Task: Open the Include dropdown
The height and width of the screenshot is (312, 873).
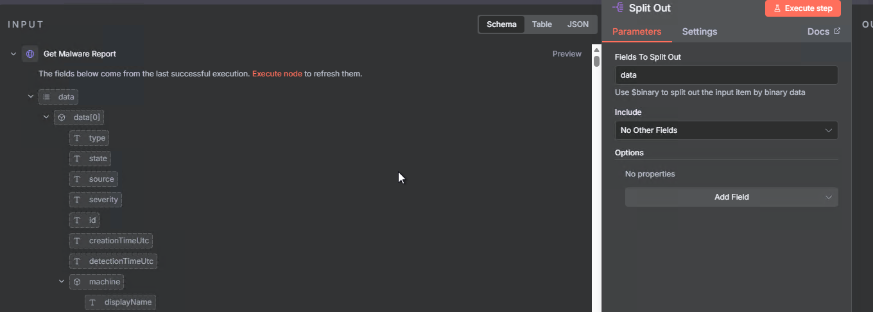Action: (x=726, y=130)
